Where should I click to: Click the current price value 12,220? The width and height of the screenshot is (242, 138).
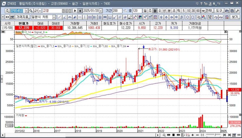(24, 28)
